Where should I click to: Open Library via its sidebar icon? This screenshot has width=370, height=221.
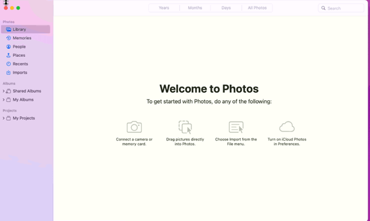tap(8, 29)
